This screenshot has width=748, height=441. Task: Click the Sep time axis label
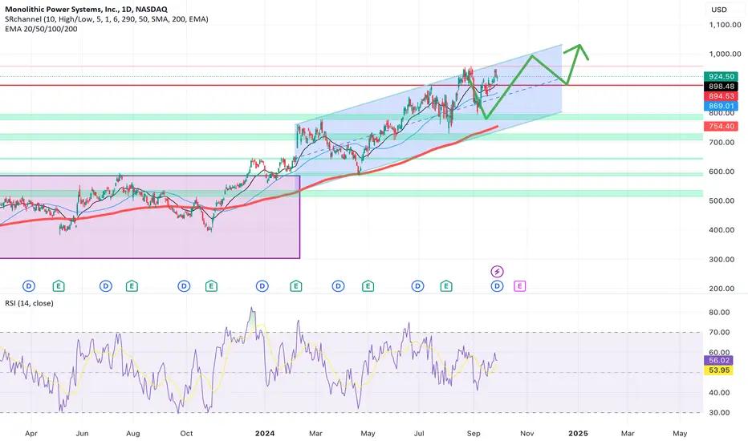[474, 433]
